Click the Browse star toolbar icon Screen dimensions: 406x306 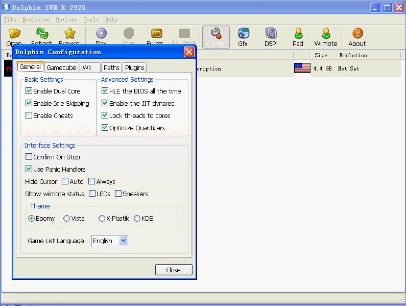click(69, 33)
